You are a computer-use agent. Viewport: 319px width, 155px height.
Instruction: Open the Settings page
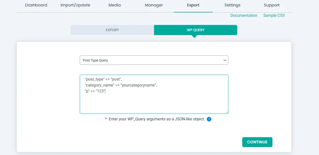pos(232,5)
